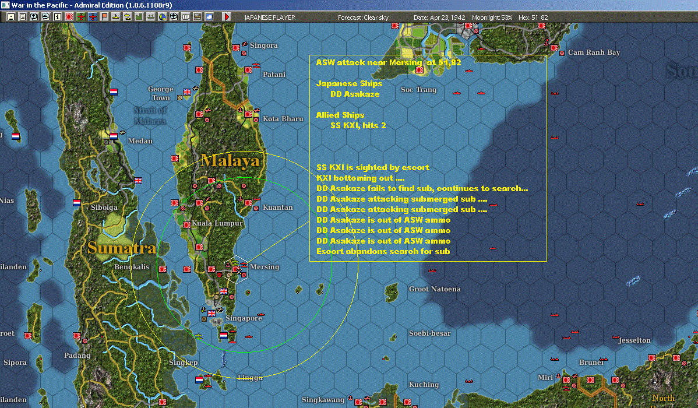
Task: Click 'Escort abandons search for sub' line
Action: (383, 252)
